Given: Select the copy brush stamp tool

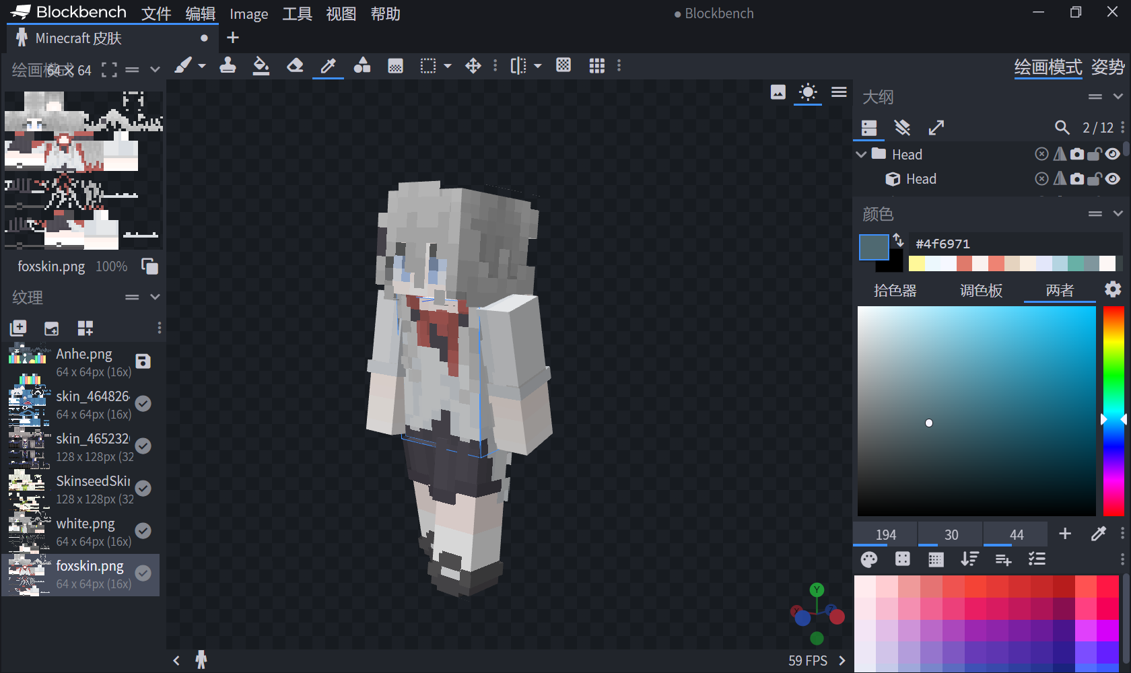Looking at the screenshot, I should click(x=228, y=65).
